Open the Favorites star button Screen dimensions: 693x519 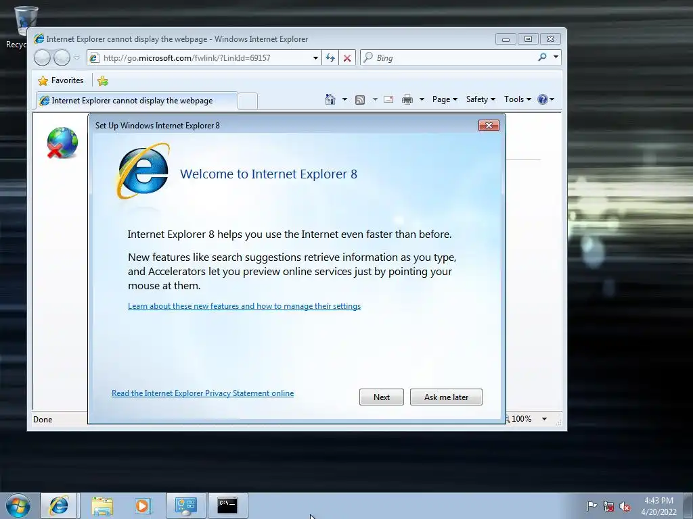pos(61,80)
